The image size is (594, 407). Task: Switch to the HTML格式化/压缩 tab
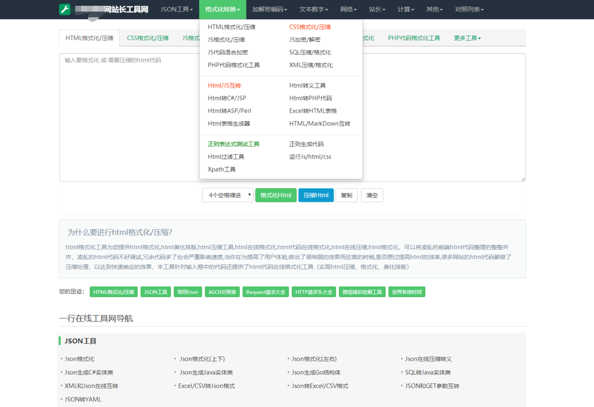pos(89,38)
